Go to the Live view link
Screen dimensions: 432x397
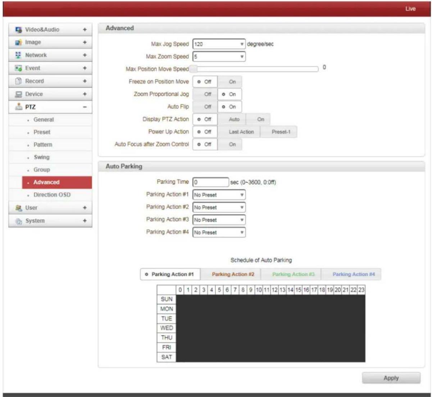tap(410, 9)
